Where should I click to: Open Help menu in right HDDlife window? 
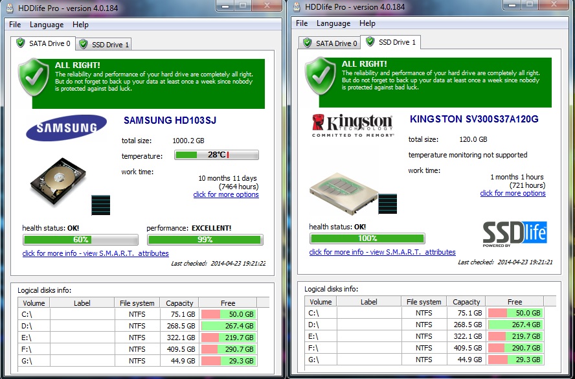(x=367, y=23)
